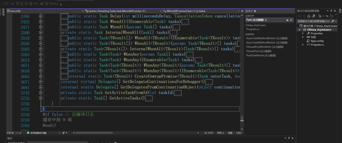This screenshot has height=143, width=342.
Task: Expand collapsed code at line 3752
Action: 40,98
